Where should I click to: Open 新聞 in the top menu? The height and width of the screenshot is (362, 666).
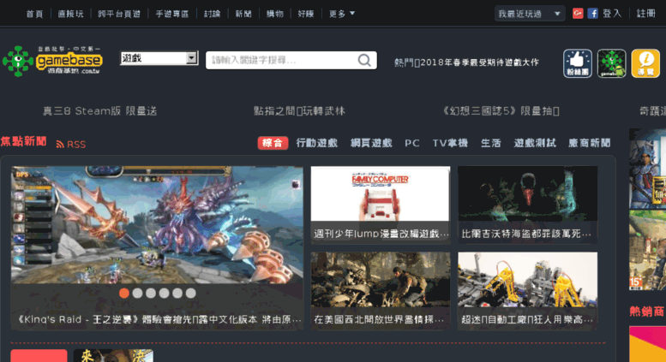(243, 14)
